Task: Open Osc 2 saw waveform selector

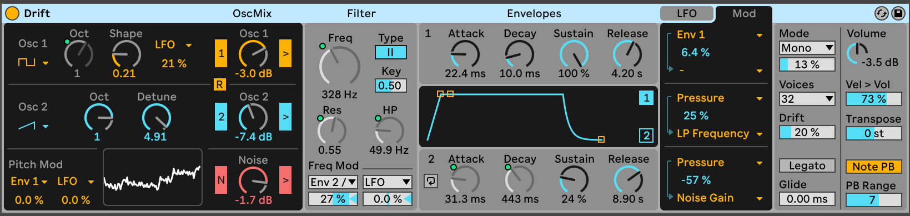Action: click(33, 126)
